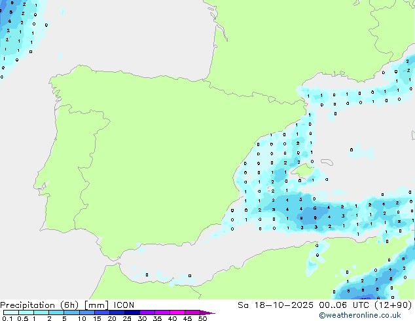Click the legend swatch between 15 and 20
The height and width of the screenshot is (321, 415).
point(101,312)
